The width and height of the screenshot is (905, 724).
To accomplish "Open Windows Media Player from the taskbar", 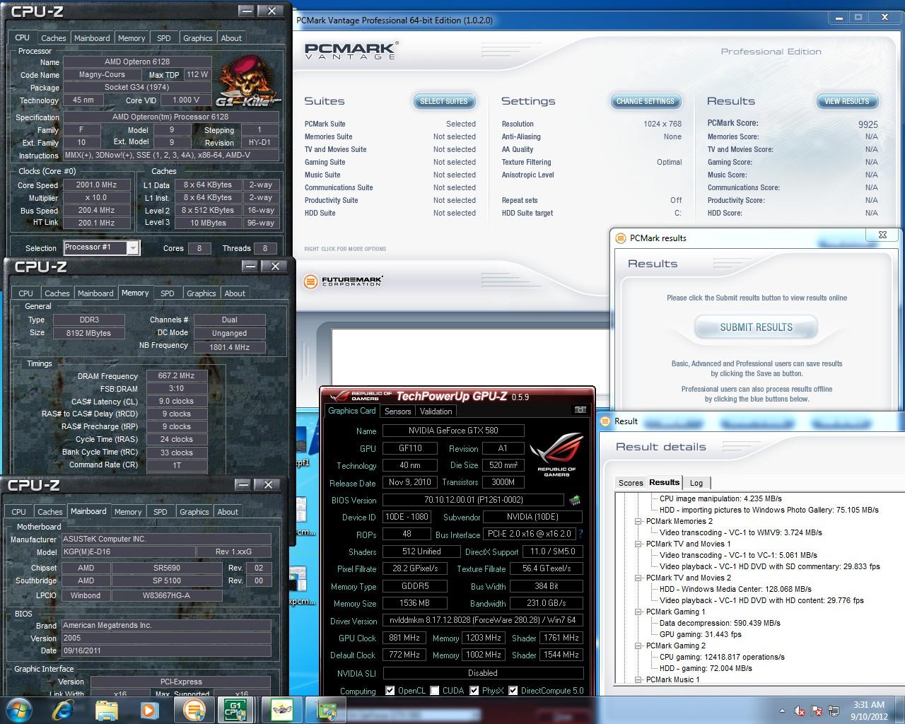I will 149,710.
